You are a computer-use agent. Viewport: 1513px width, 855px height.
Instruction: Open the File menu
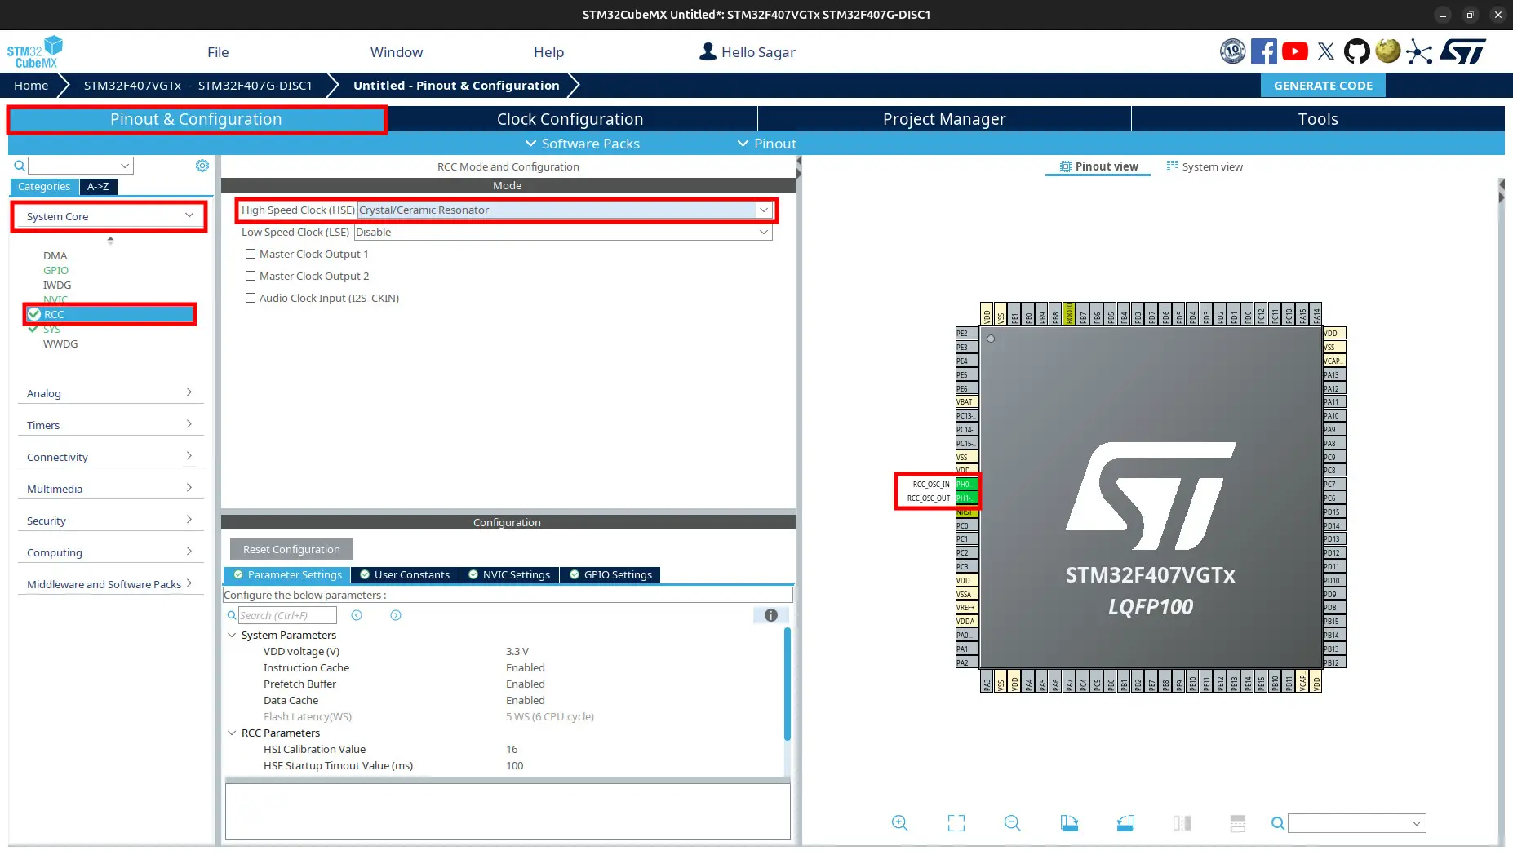[218, 52]
